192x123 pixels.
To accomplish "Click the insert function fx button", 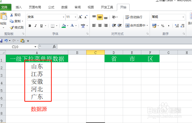I will [x=54, y=47].
